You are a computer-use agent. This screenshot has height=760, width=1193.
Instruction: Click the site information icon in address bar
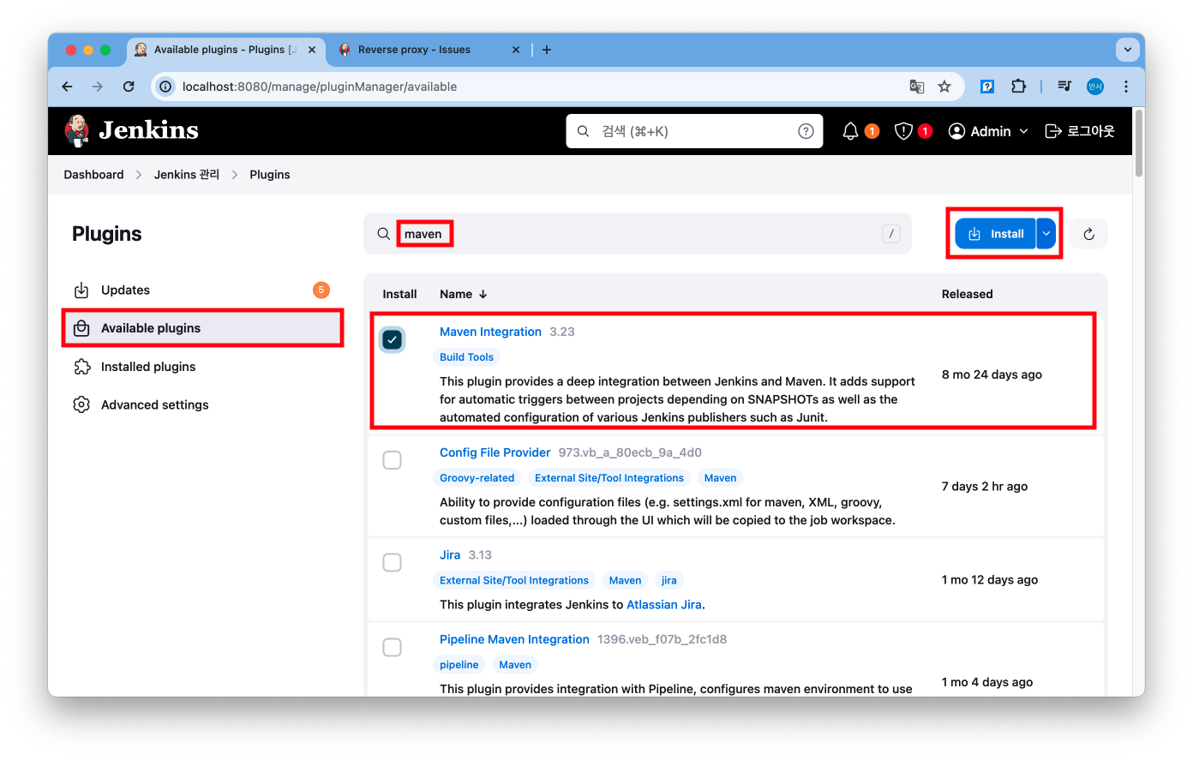166,87
